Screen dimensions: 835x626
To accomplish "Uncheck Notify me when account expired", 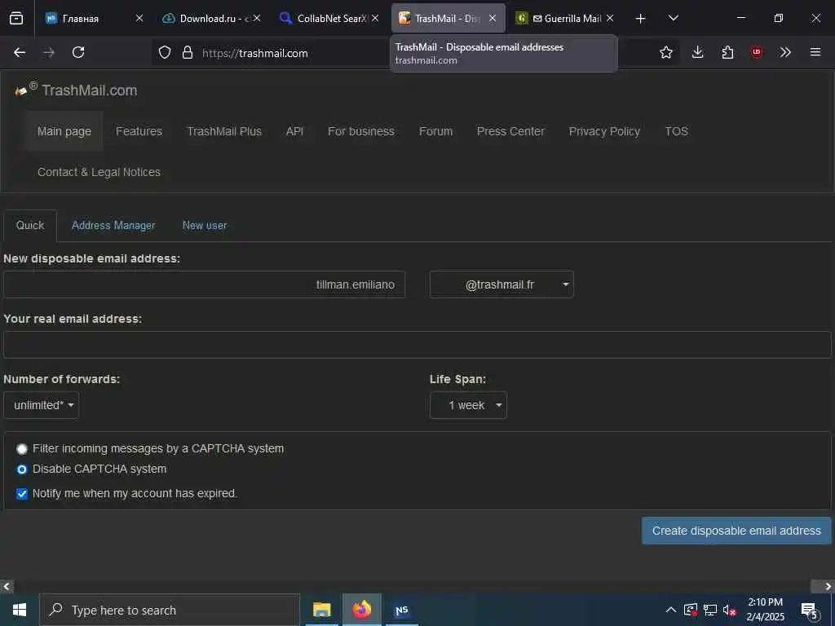I will (22, 494).
